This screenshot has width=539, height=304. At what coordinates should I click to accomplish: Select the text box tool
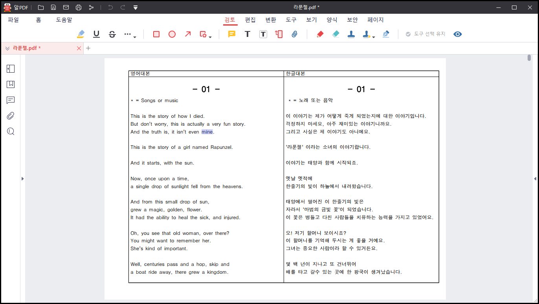pos(263,34)
